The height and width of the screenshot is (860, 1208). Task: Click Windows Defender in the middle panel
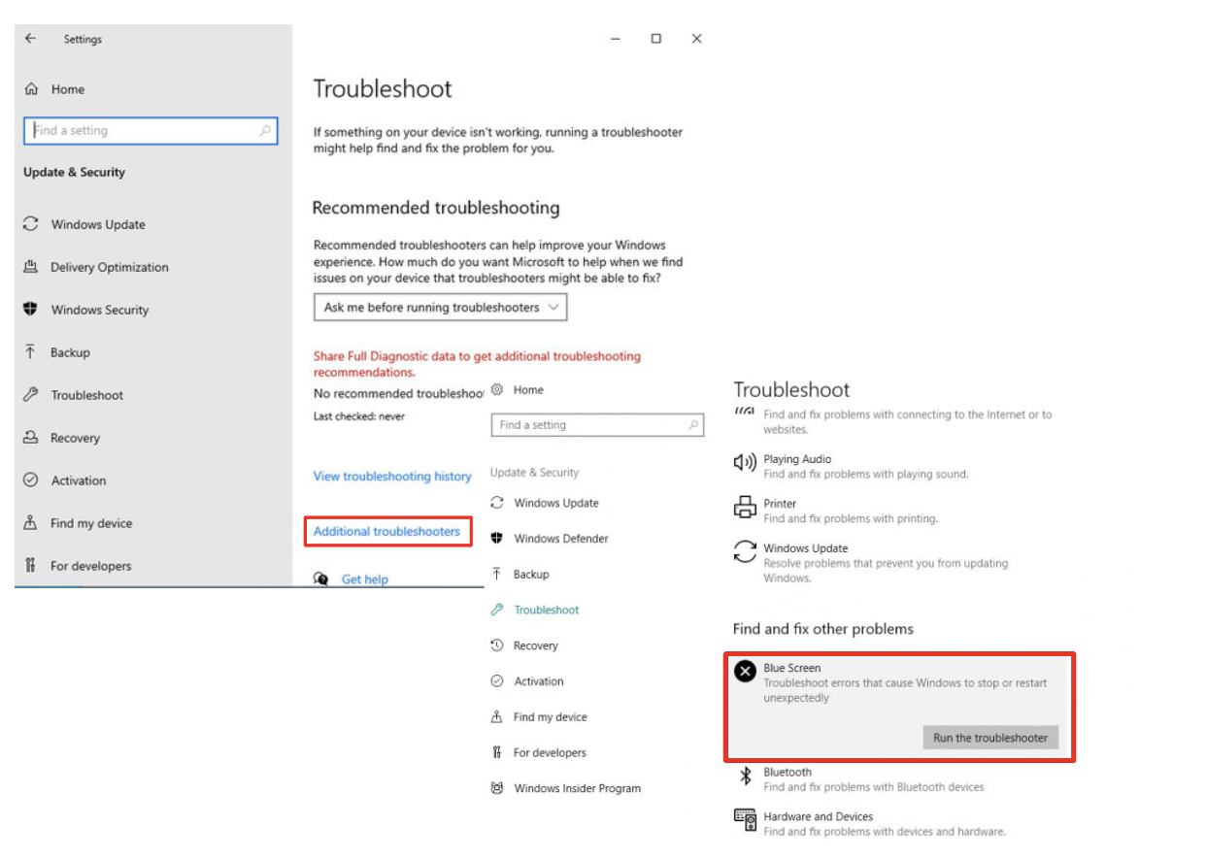pos(559,538)
